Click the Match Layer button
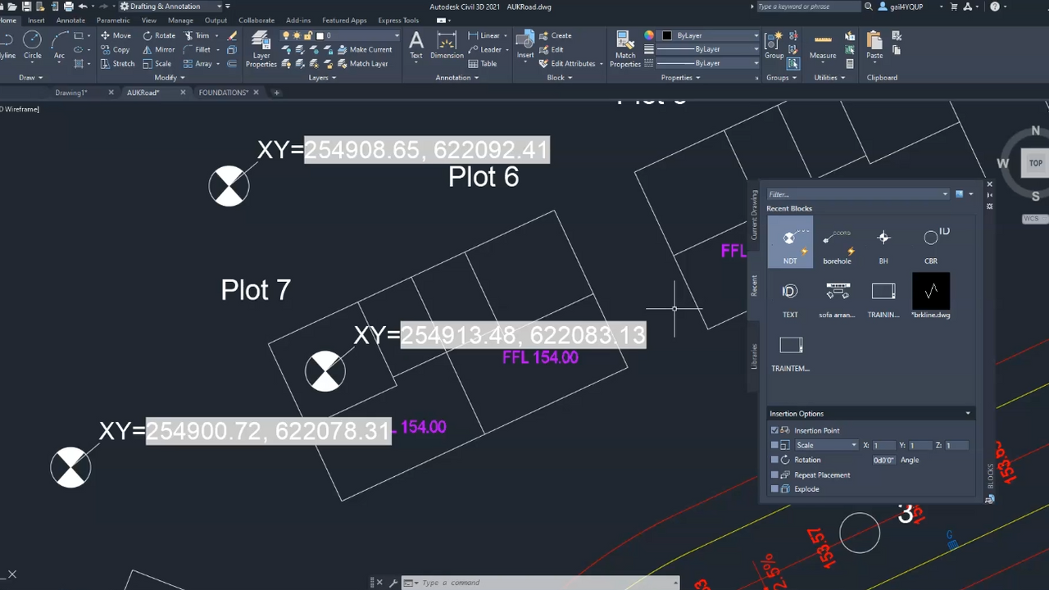 click(x=363, y=63)
